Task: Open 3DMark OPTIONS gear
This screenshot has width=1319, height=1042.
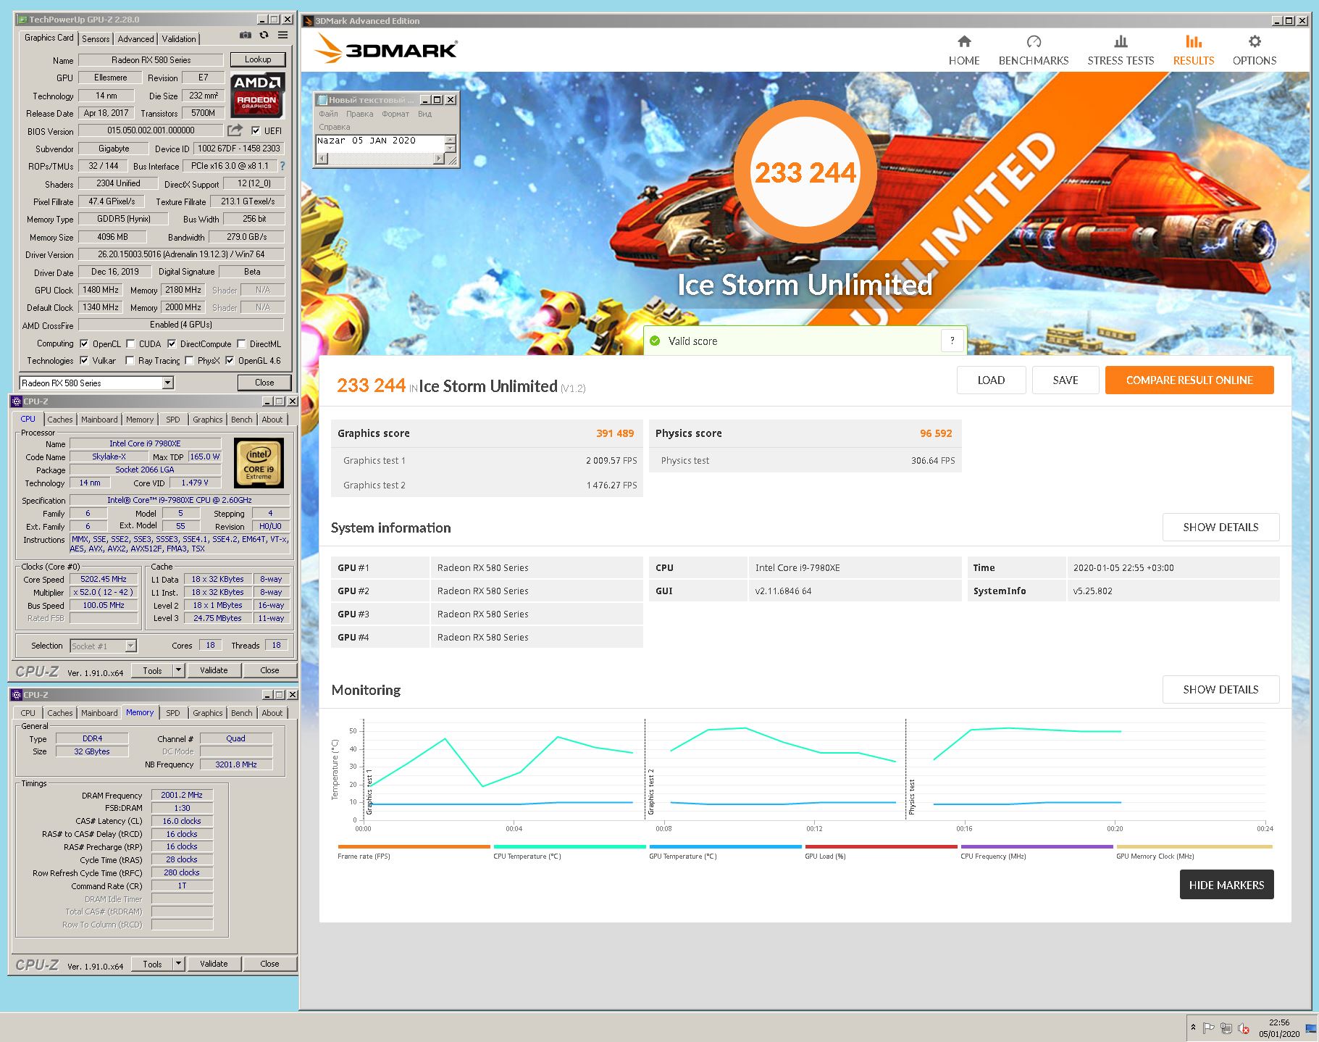Action: [x=1255, y=51]
